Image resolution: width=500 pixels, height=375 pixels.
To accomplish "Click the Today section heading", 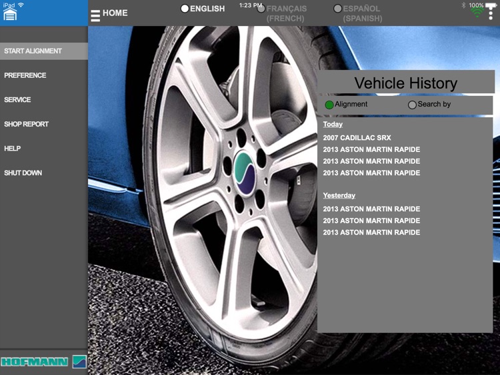I will tap(333, 125).
